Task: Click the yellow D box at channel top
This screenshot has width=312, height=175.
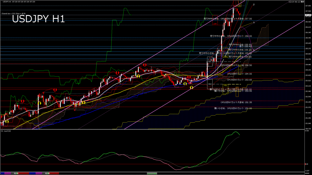Action: [x=239, y=5]
